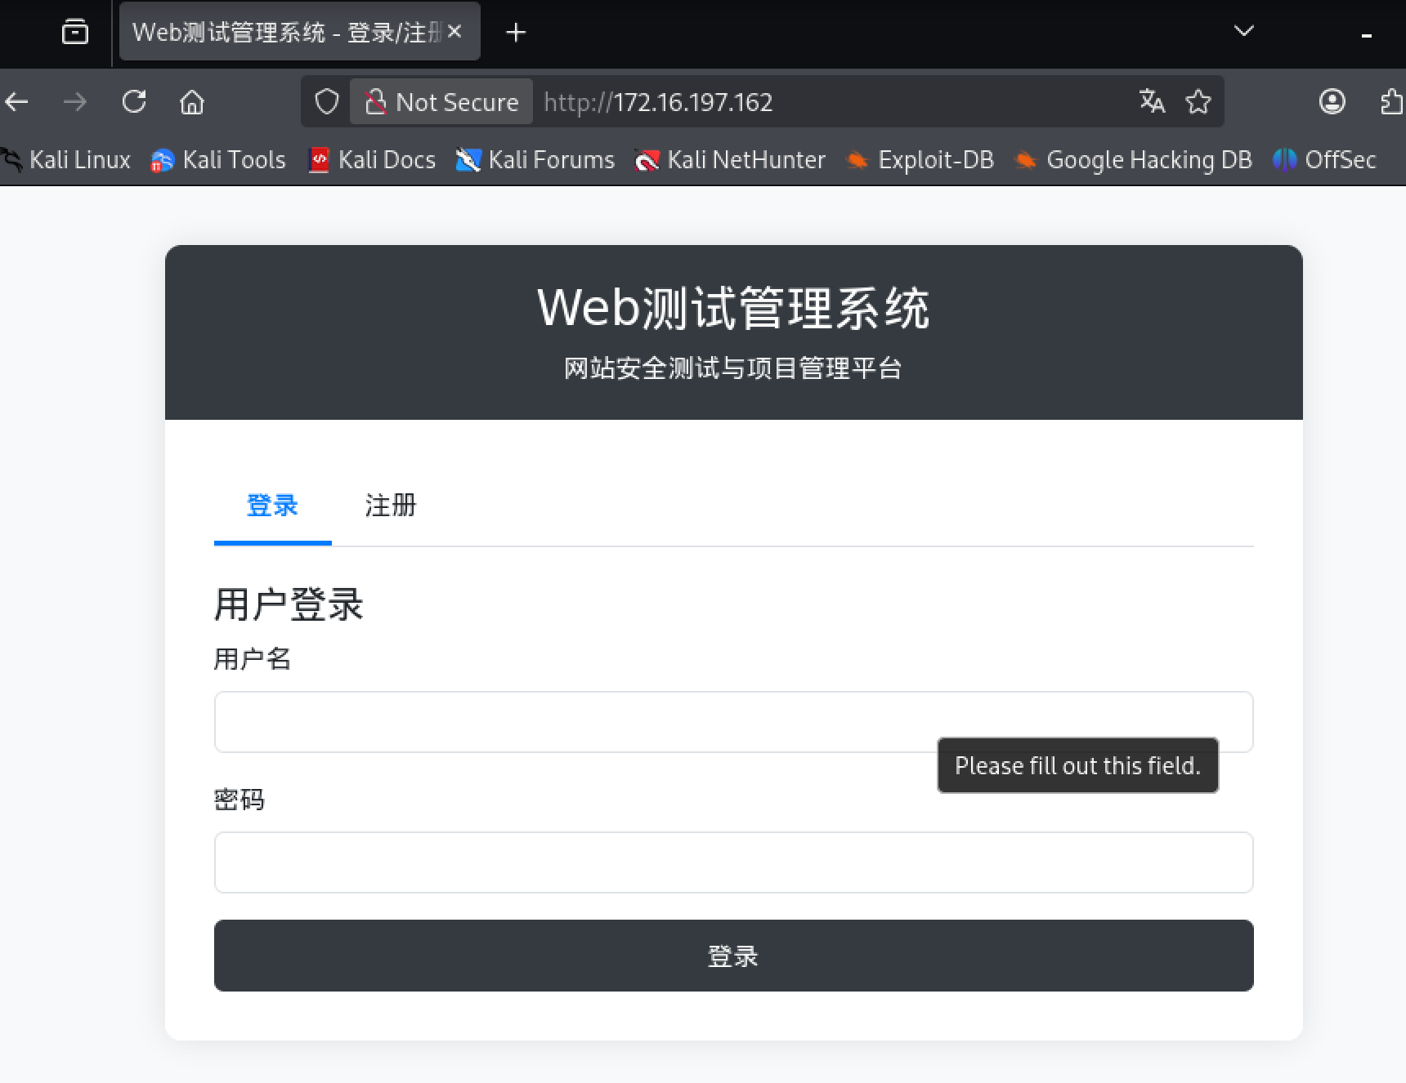The width and height of the screenshot is (1406, 1083).
Task: Bookmark this page with the star icon
Action: (x=1198, y=102)
